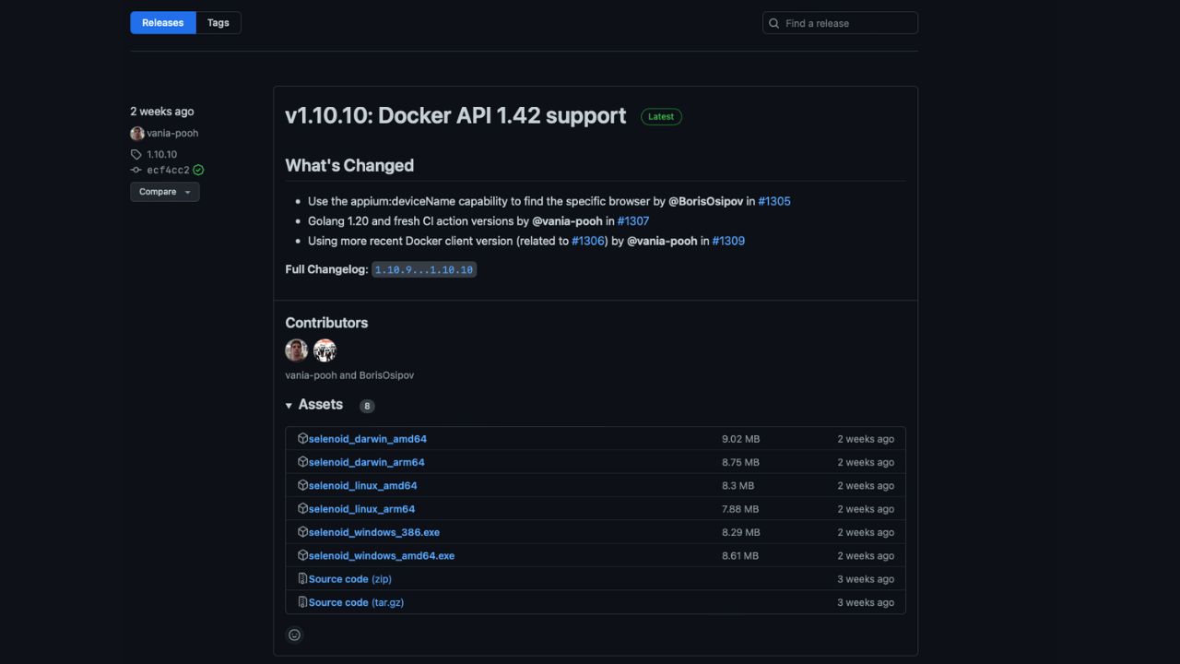The image size is (1180, 664).
Task: Open @vania-pooh mention in Docker client line
Action: 662,241
